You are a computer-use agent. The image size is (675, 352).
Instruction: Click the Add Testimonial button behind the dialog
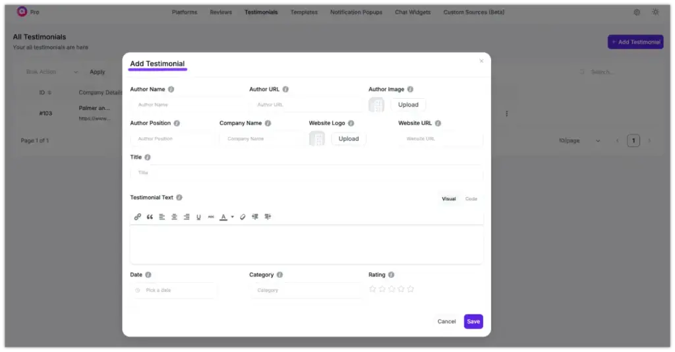click(635, 42)
